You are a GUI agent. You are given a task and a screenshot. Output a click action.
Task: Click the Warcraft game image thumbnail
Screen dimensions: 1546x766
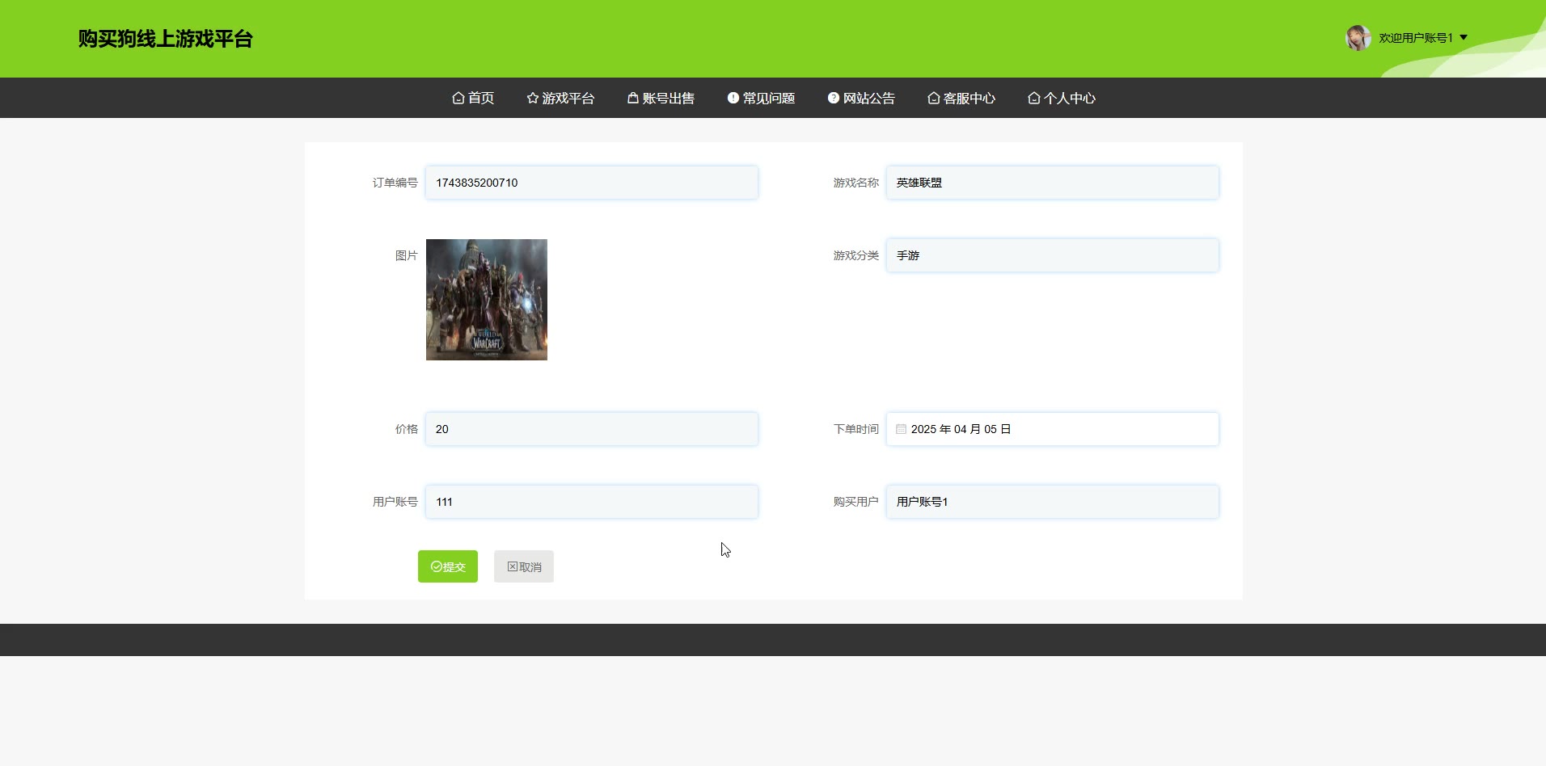click(x=487, y=300)
